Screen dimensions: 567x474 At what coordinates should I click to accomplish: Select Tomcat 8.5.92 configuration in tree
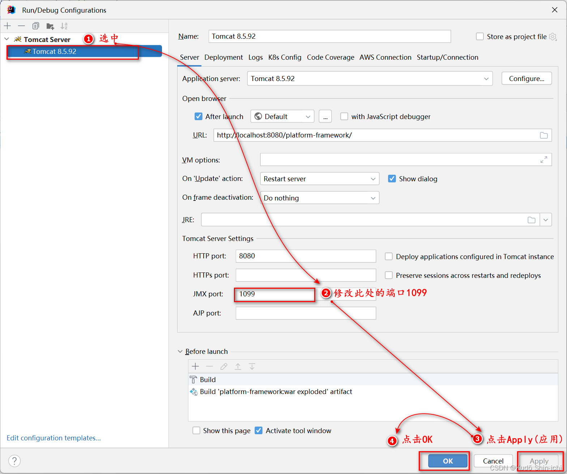pos(84,51)
